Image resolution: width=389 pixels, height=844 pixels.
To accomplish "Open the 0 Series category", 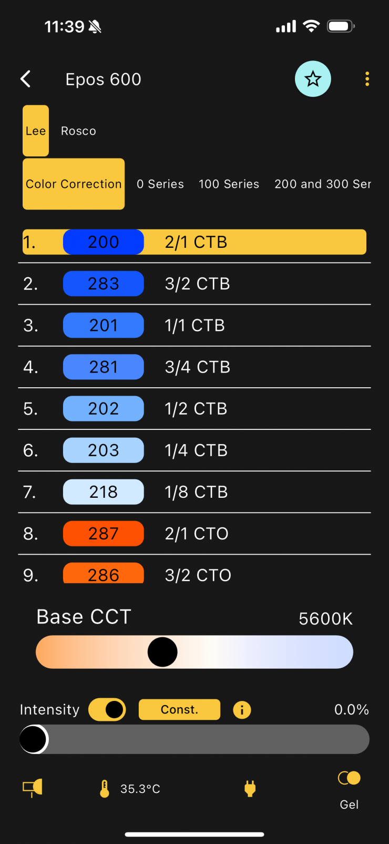I will pos(160,184).
